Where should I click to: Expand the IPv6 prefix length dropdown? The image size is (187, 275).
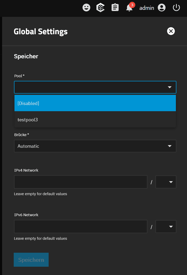coord(166,227)
